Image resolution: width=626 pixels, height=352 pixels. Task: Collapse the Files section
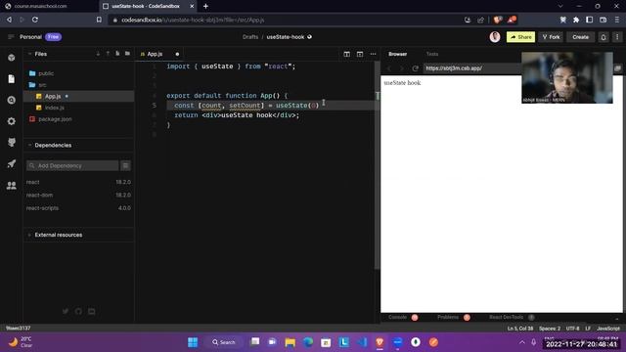click(29, 54)
